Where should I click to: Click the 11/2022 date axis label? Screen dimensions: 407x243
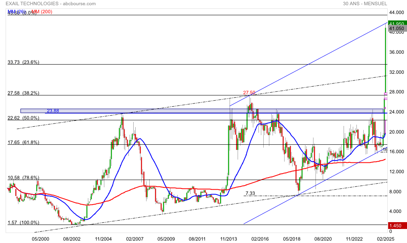click(354, 239)
